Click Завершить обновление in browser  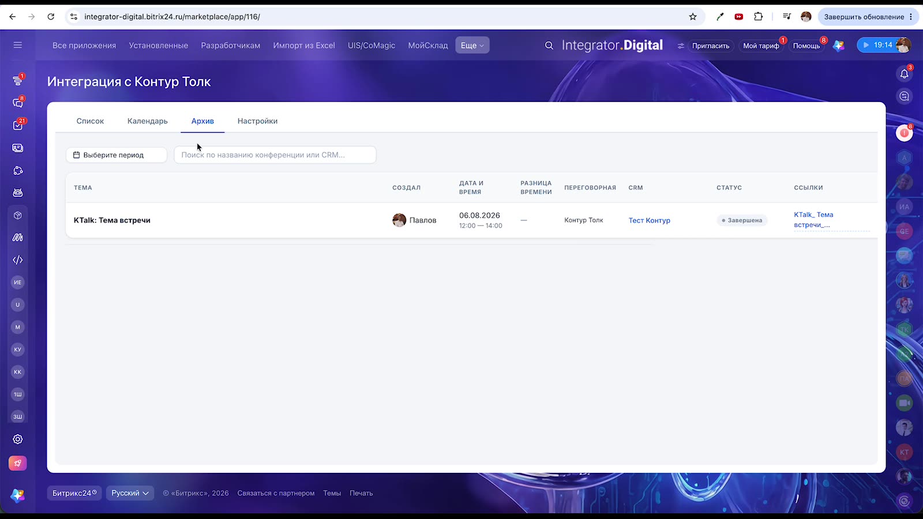click(x=864, y=17)
